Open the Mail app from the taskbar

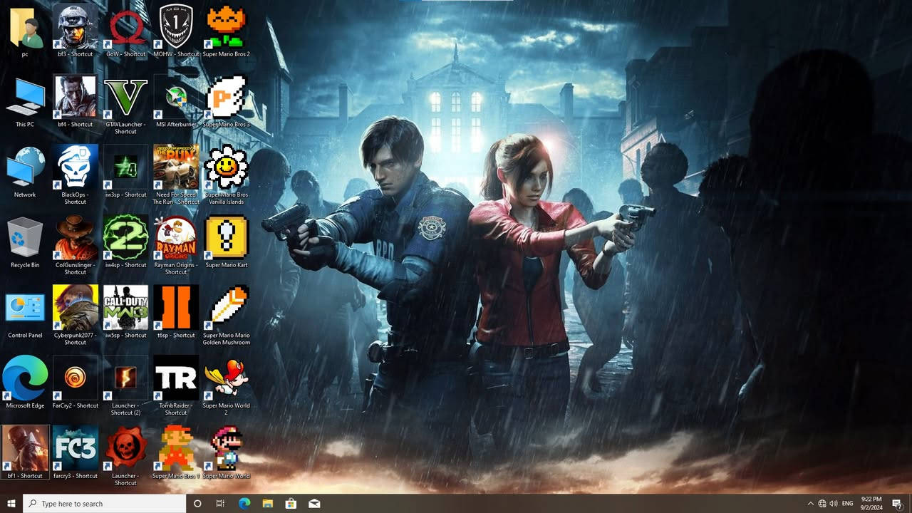pyautogui.click(x=314, y=504)
